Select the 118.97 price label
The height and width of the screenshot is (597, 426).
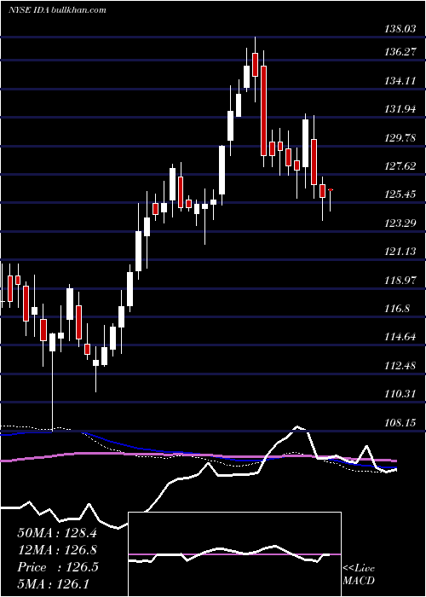click(x=400, y=281)
